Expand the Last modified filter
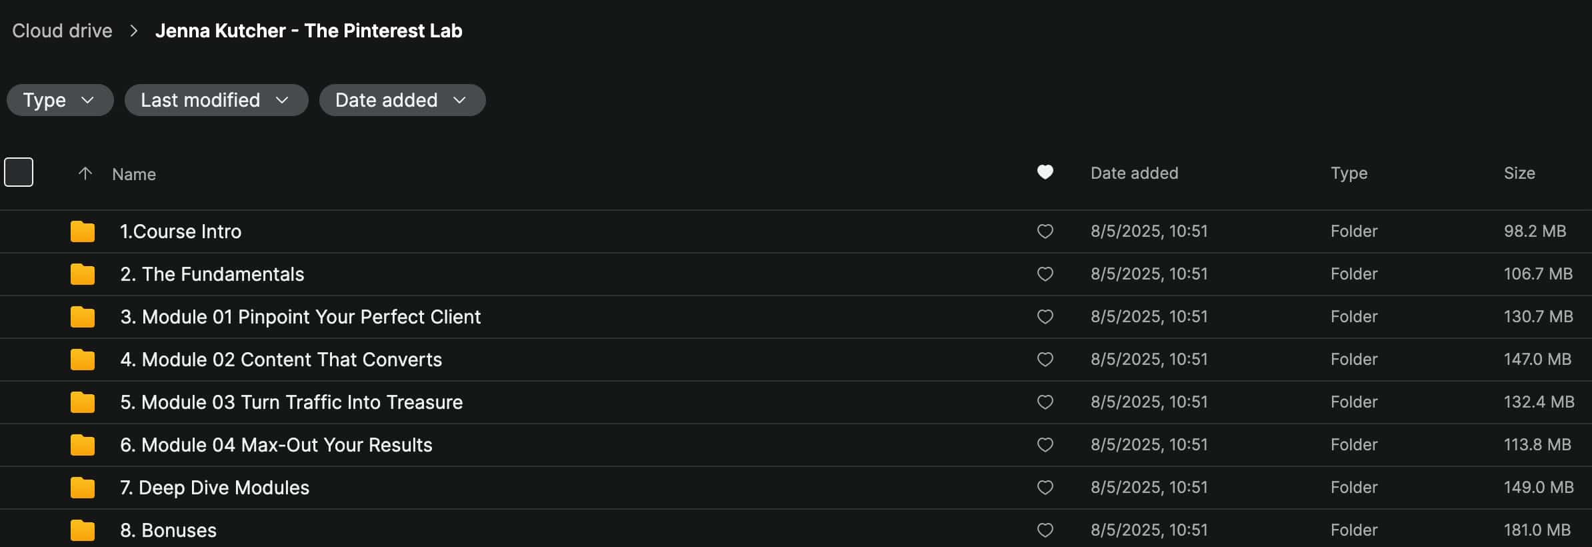Image resolution: width=1592 pixels, height=547 pixels. (215, 100)
